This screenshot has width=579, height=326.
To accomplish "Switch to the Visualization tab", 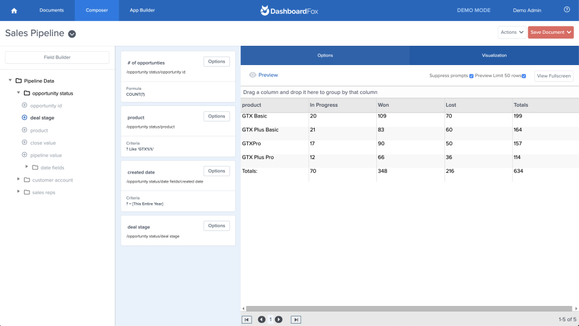I will tap(494, 55).
